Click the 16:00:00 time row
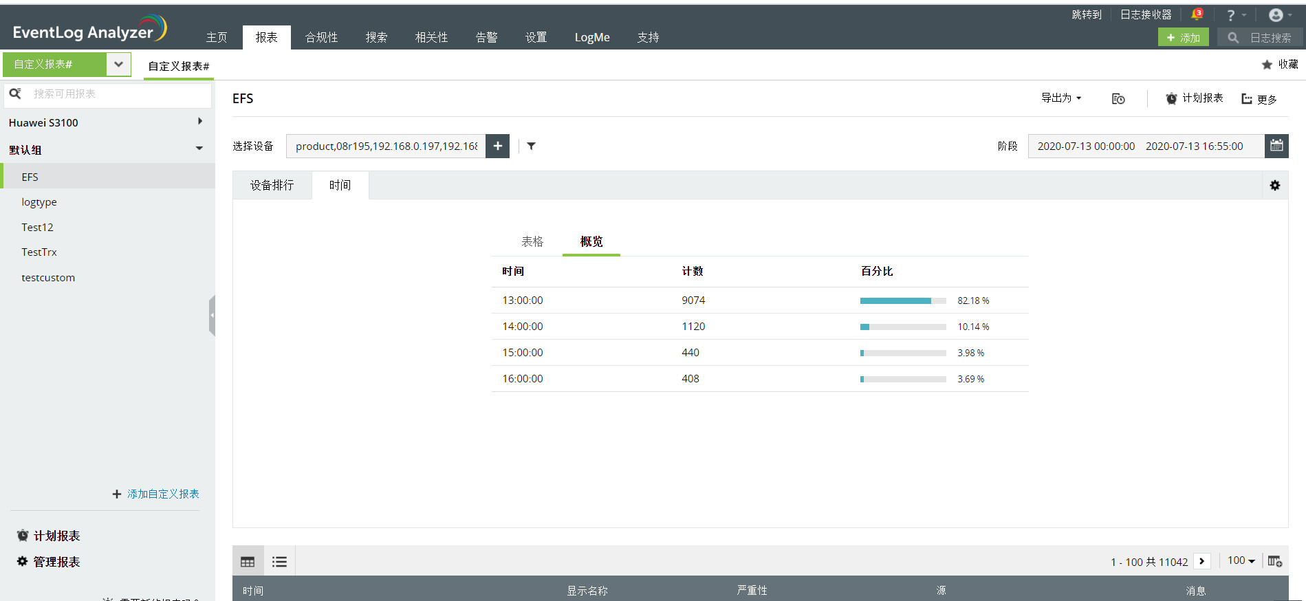The width and height of the screenshot is (1306, 601). (x=760, y=379)
